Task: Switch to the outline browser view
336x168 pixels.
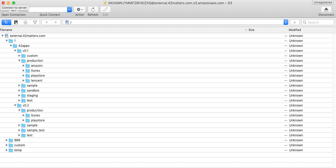Action: point(6,22)
